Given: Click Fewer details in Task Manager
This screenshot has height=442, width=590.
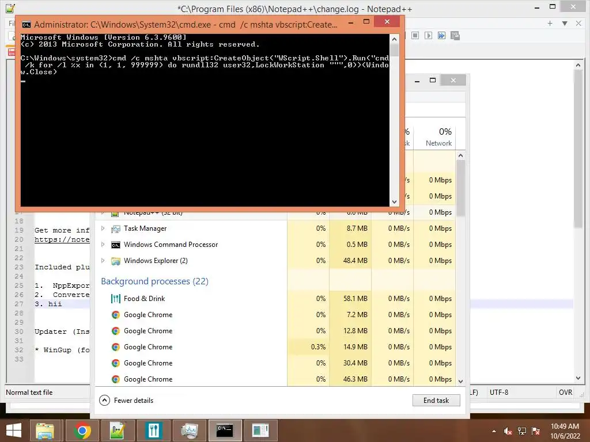Looking at the screenshot, I should [x=126, y=401].
